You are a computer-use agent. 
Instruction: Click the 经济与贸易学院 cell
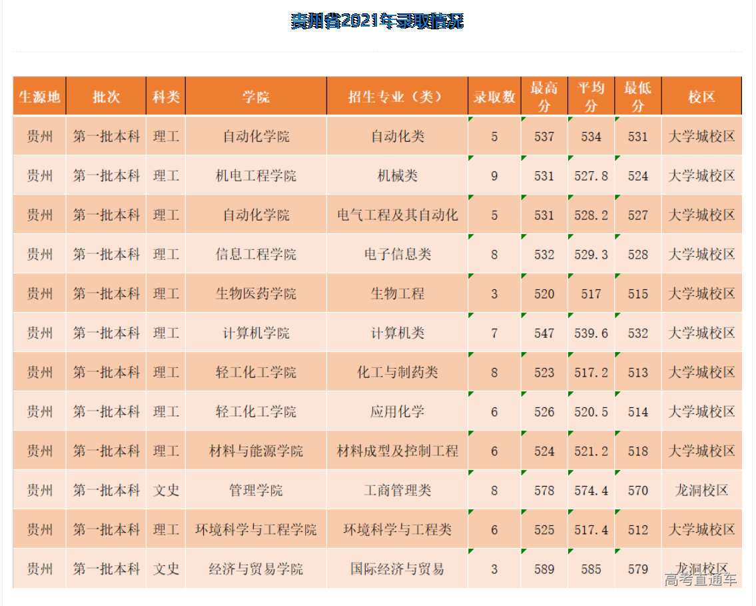(256, 569)
